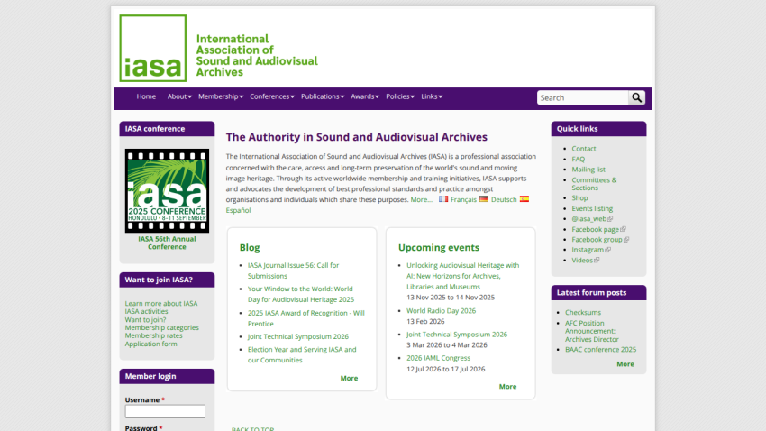766x431 pixels.
Task: Switch to Deutsch version
Action: (x=504, y=199)
